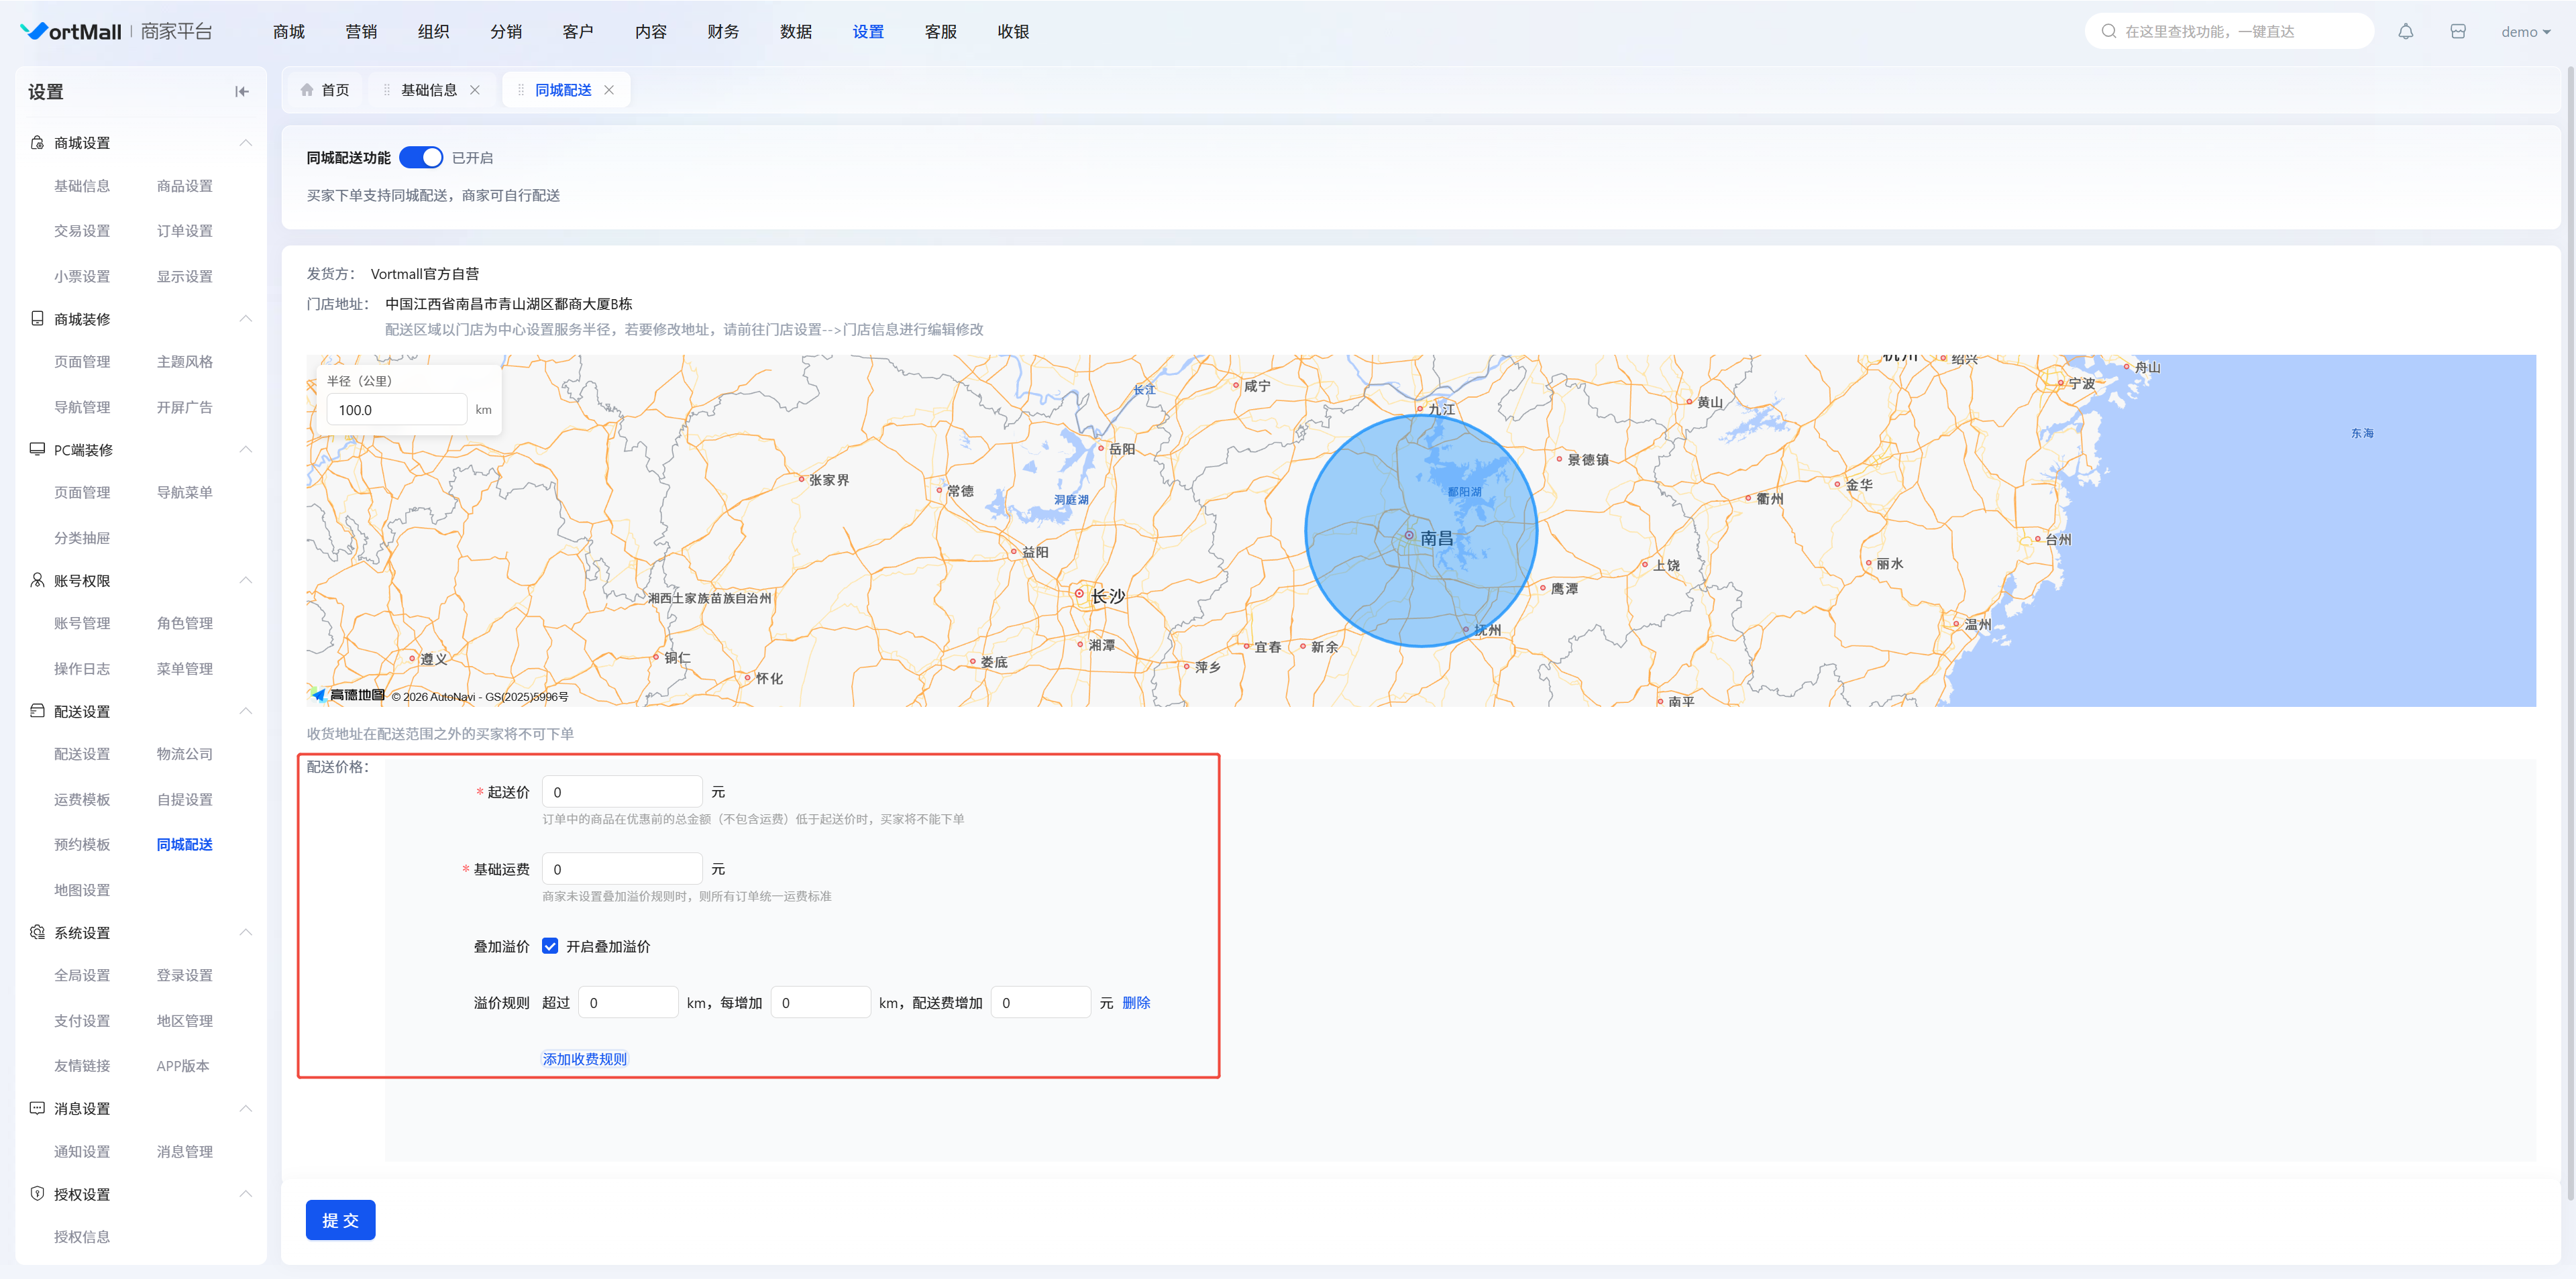
Task: Click the home icon on 首页 tab
Action: click(x=307, y=90)
